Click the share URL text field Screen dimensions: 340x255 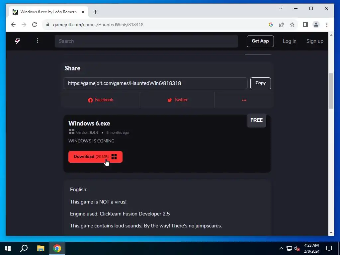pyautogui.click(x=155, y=83)
